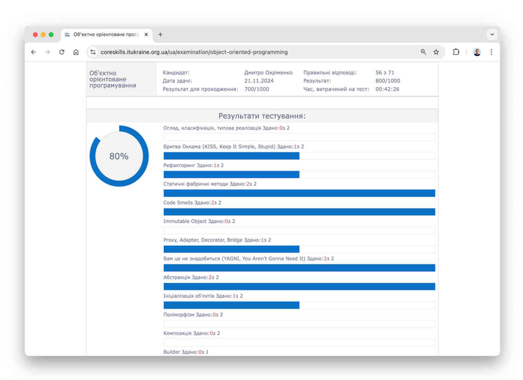Click the Результат для проходження label
Screen dimensions: 523x380
pyautogui.click(x=200, y=89)
